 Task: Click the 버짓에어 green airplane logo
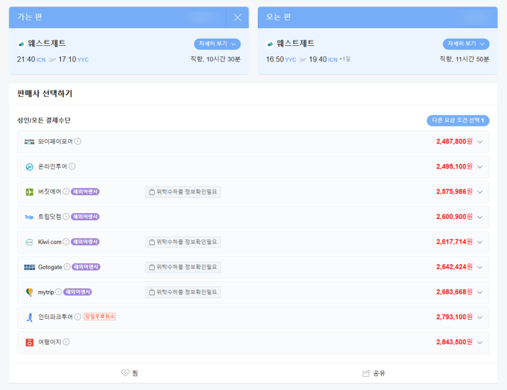30,192
